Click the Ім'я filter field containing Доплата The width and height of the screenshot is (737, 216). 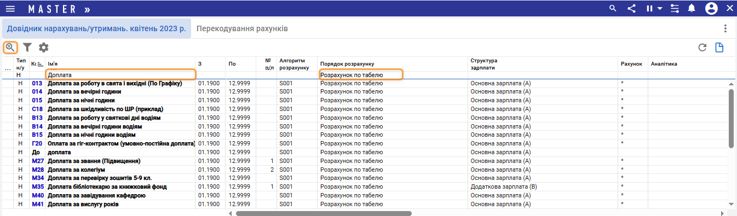click(x=120, y=74)
